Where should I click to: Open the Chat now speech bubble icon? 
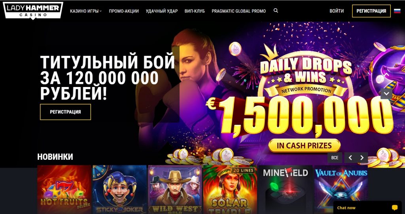coord(394,208)
